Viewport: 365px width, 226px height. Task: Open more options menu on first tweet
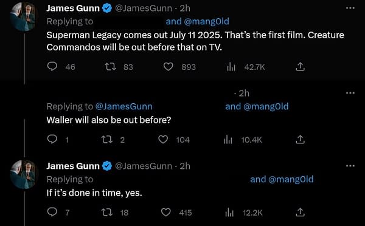(350, 8)
